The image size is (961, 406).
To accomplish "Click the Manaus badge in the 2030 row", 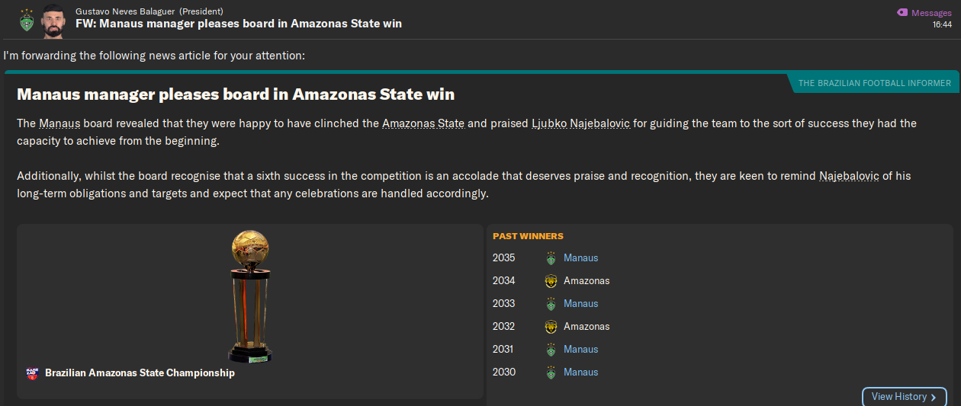I will tap(551, 372).
